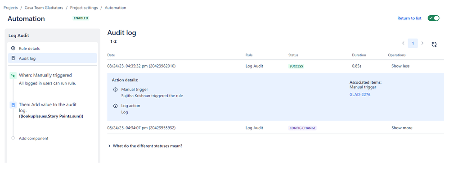The width and height of the screenshot is (449, 189).
Task: Click the Log Audit sidebar heading
Action: [x=18, y=36]
